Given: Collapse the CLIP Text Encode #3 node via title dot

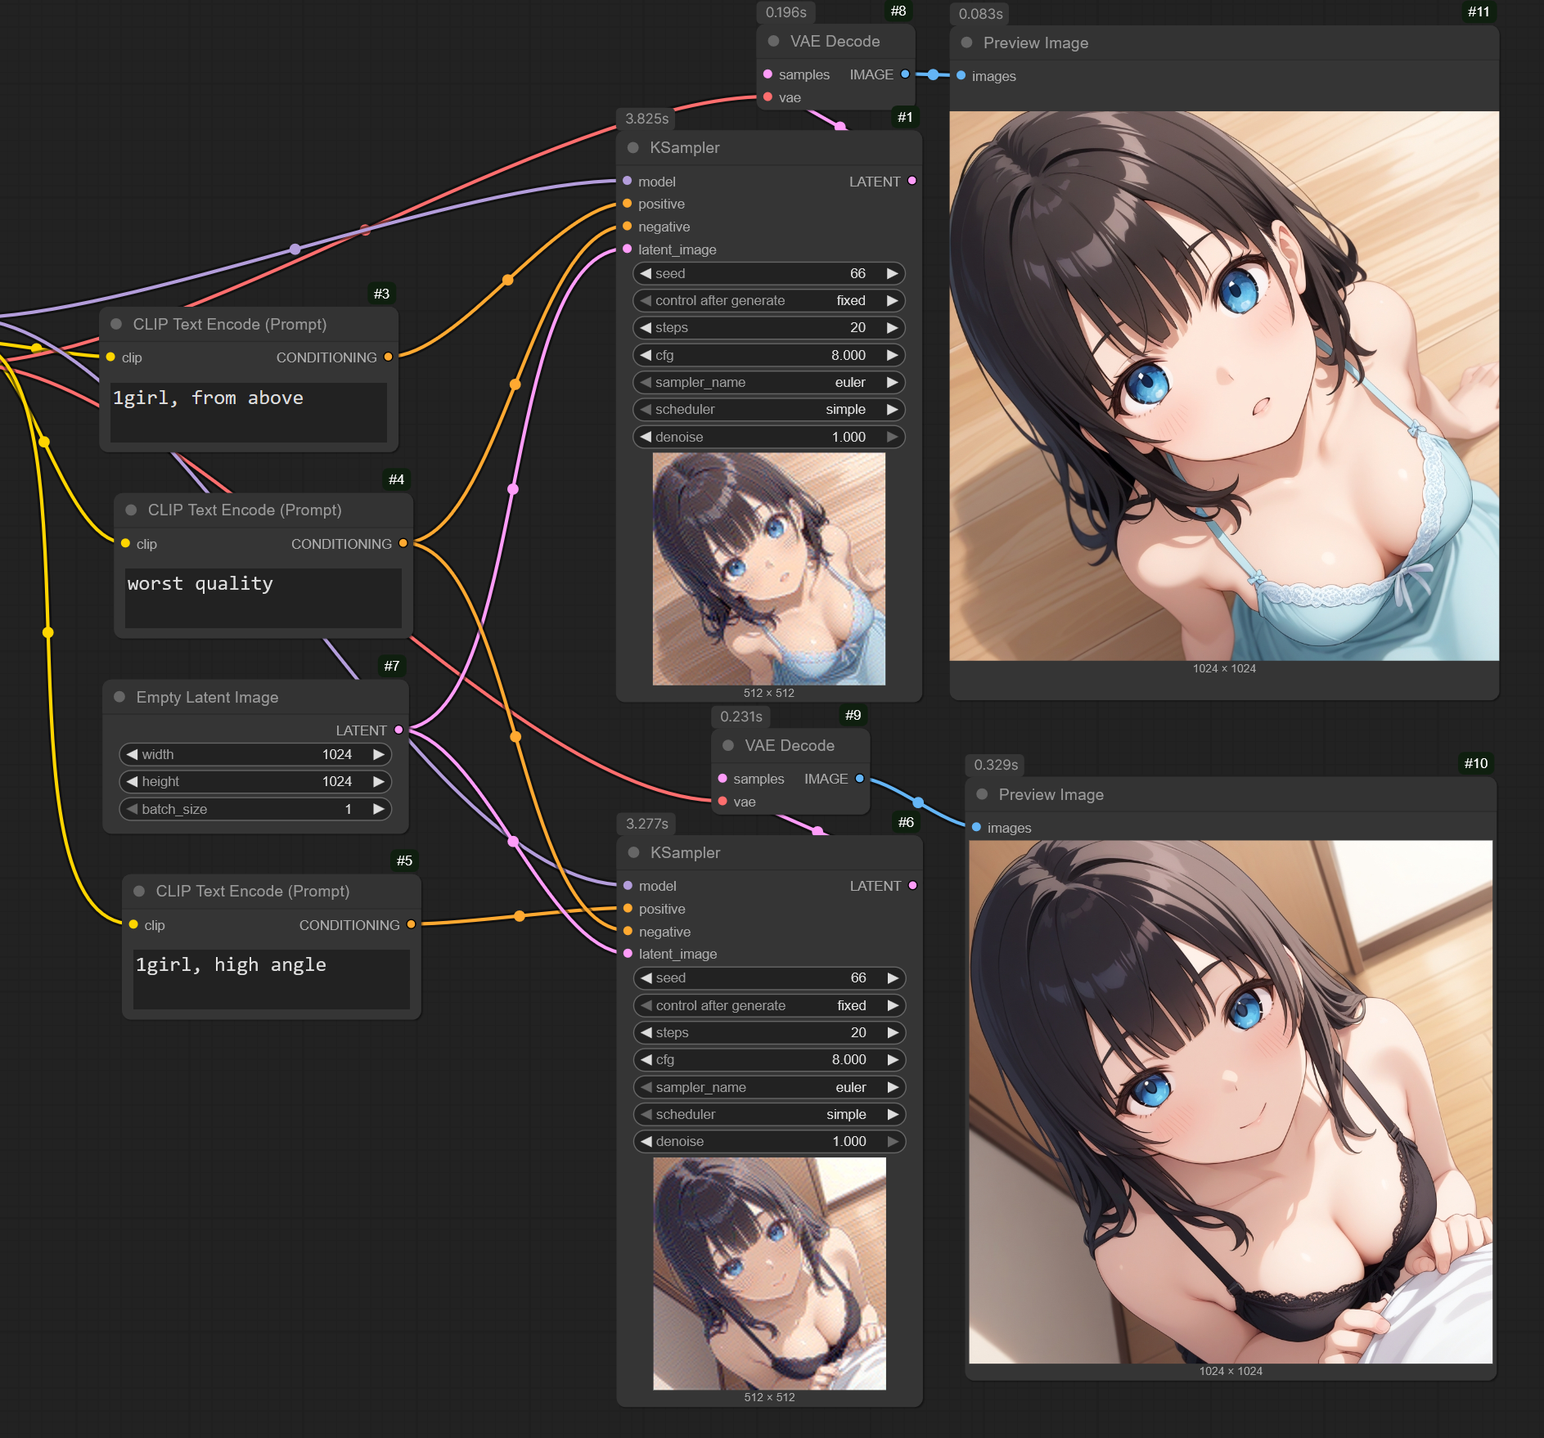Looking at the screenshot, I should pos(116,324).
